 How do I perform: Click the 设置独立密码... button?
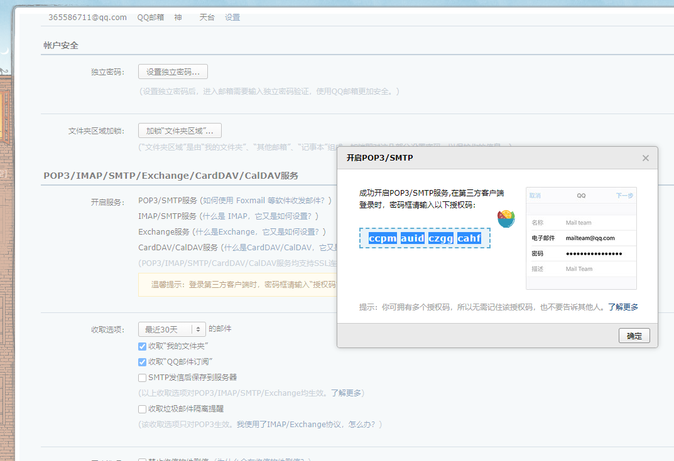point(173,72)
